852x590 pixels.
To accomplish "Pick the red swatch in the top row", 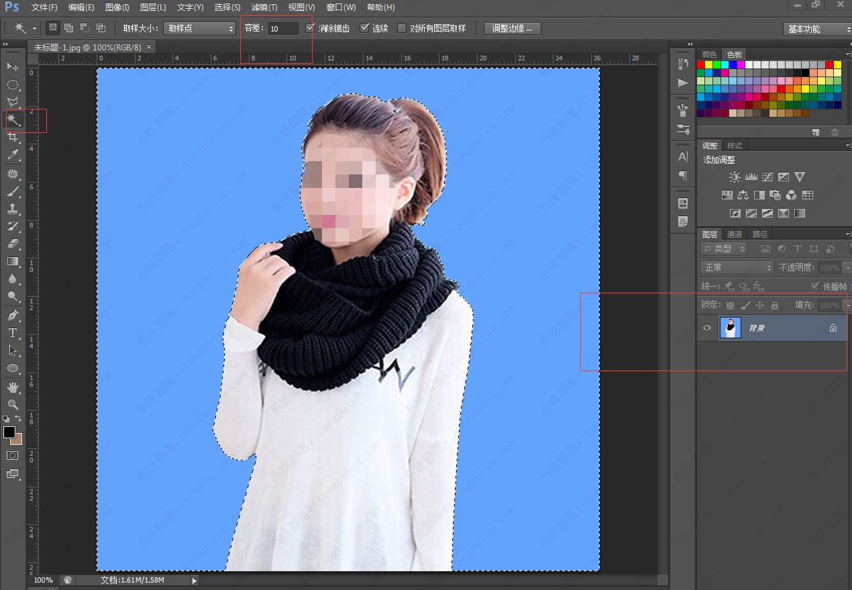I will tap(701, 65).
